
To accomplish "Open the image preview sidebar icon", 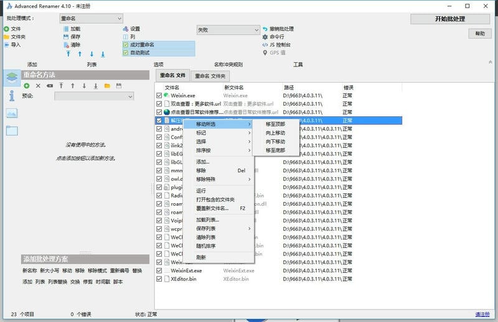I will (12, 113).
